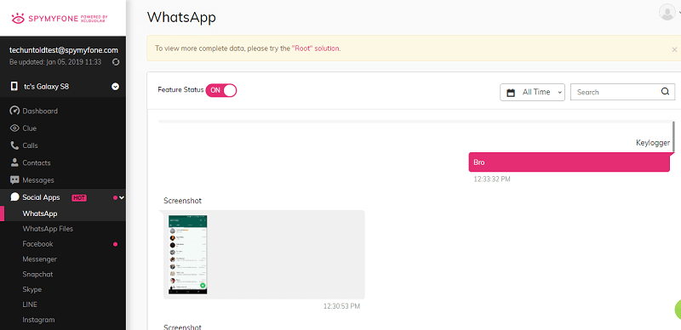Select the WhatsApp submenu item
The width and height of the screenshot is (681, 330).
point(39,213)
